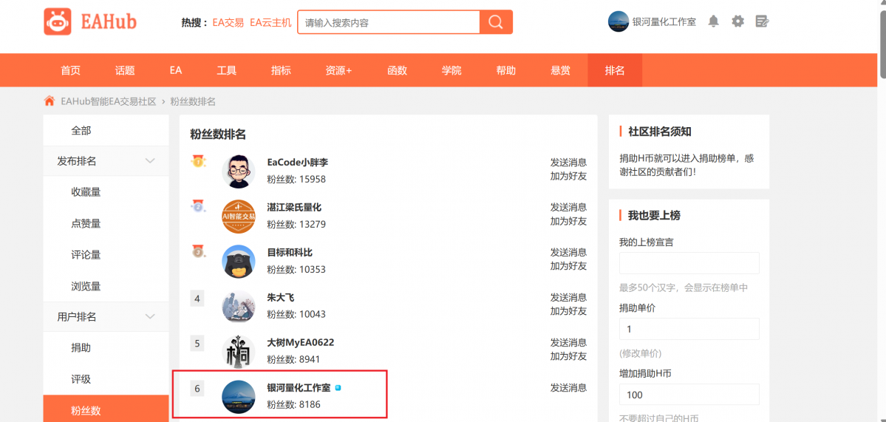Send message to 朱大飞
Image resolution: width=886 pixels, height=422 pixels.
tap(568, 297)
